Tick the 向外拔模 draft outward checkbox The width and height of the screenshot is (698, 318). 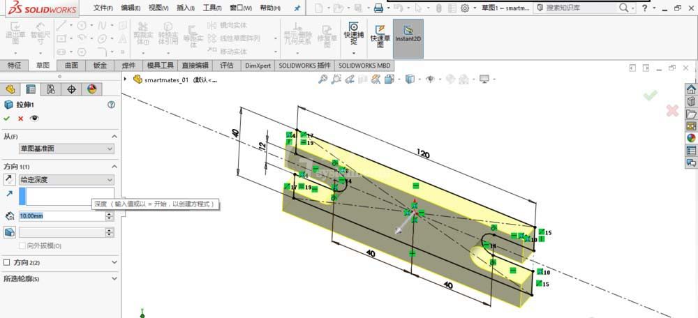point(22,245)
